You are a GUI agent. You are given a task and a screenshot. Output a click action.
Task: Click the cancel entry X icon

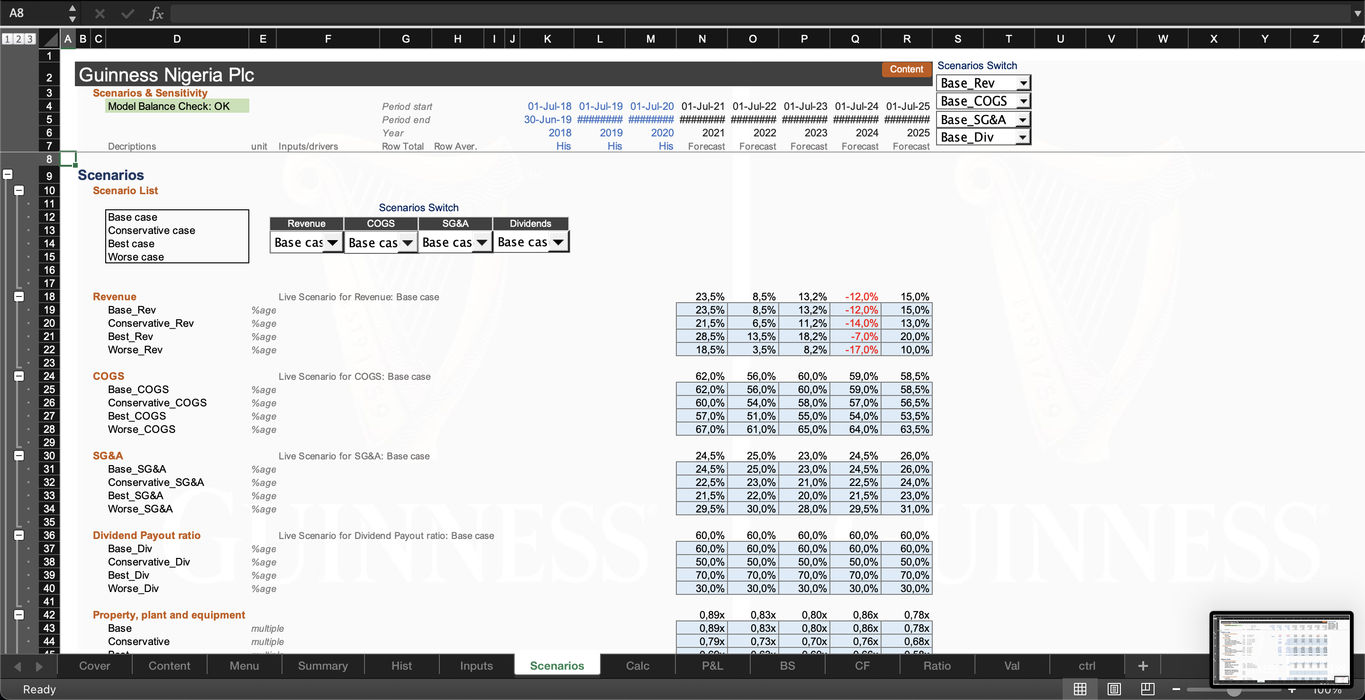(x=100, y=13)
